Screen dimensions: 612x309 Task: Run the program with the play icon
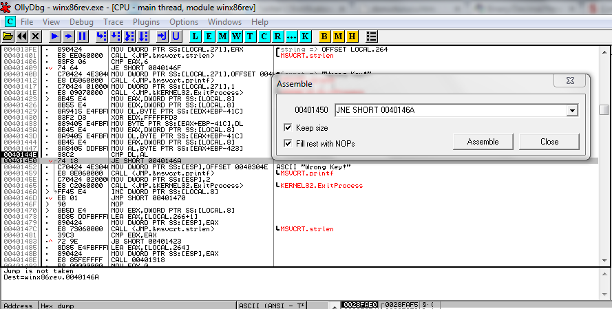tap(55, 36)
